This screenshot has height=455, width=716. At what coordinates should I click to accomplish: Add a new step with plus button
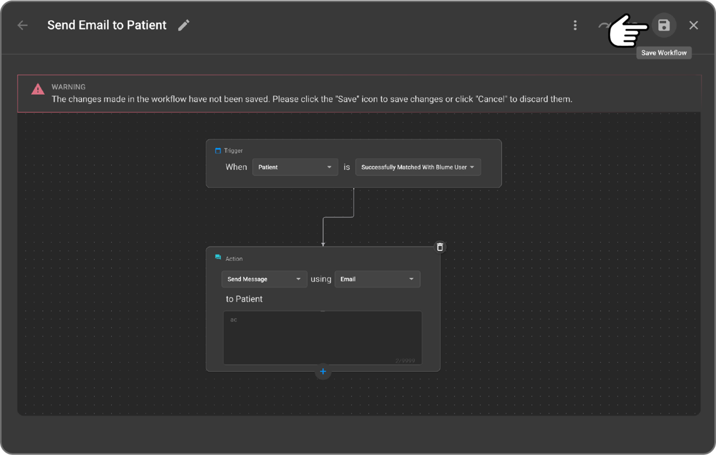(x=323, y=371)
